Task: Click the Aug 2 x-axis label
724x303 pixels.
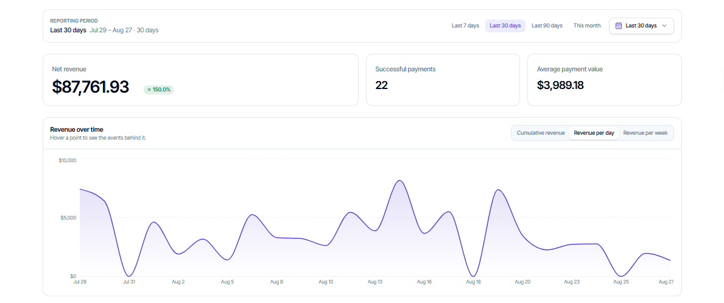Action: (178, 282)
